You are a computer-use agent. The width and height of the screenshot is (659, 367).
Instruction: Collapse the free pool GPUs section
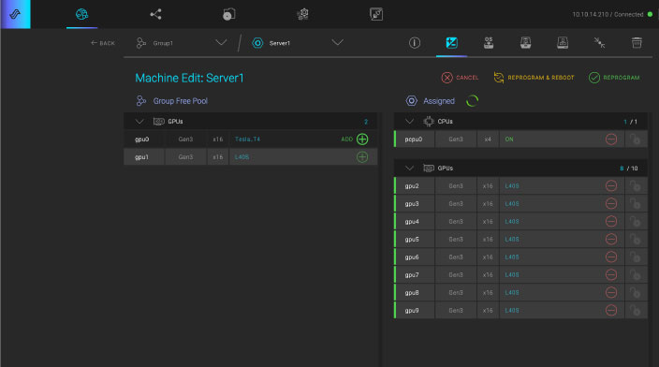click(x=139, y=122)
